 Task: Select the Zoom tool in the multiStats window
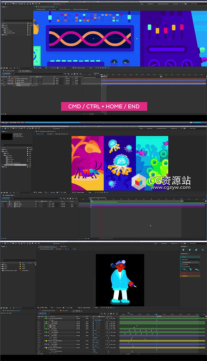[8, 4]
